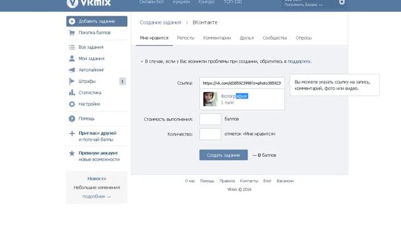
Task: Click bar chart icon next to Статистика
Action: [x=72, y=92]
